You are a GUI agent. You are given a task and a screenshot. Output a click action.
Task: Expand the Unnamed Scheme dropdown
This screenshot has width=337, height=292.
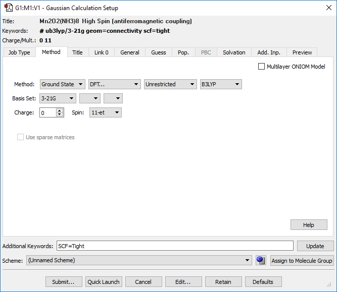(x=139, y=260)
